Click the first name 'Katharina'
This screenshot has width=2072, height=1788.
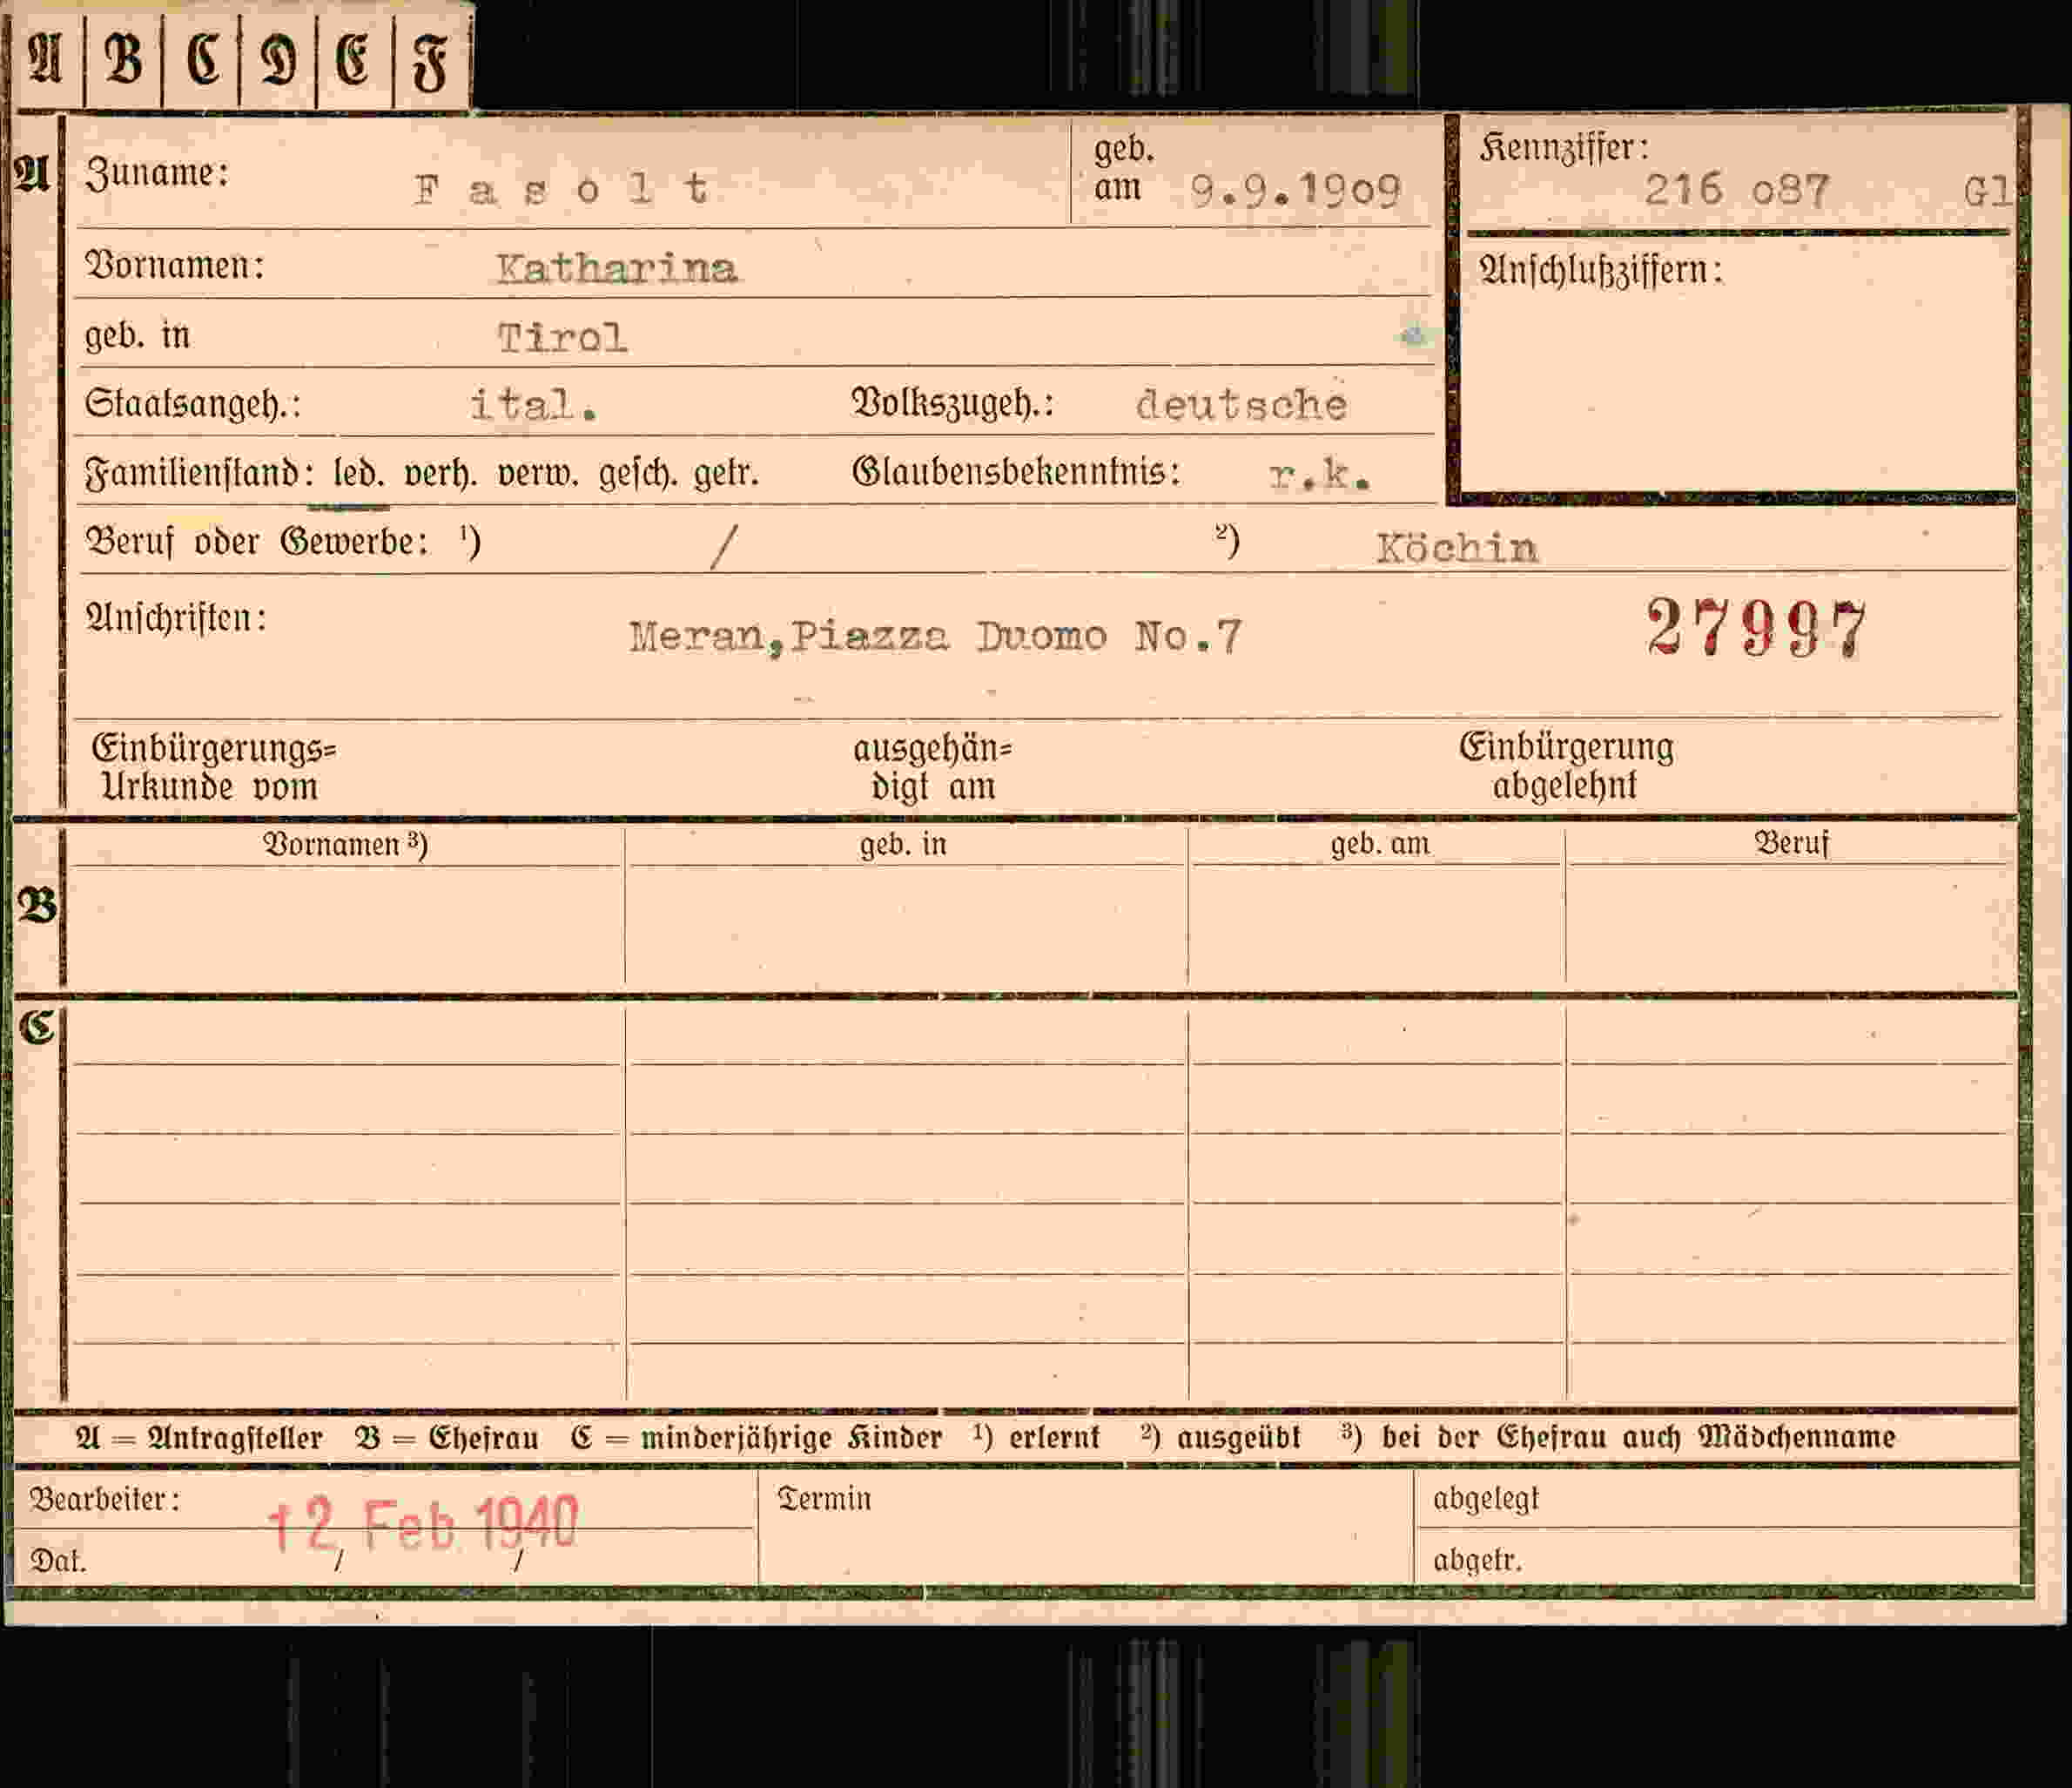617,268
